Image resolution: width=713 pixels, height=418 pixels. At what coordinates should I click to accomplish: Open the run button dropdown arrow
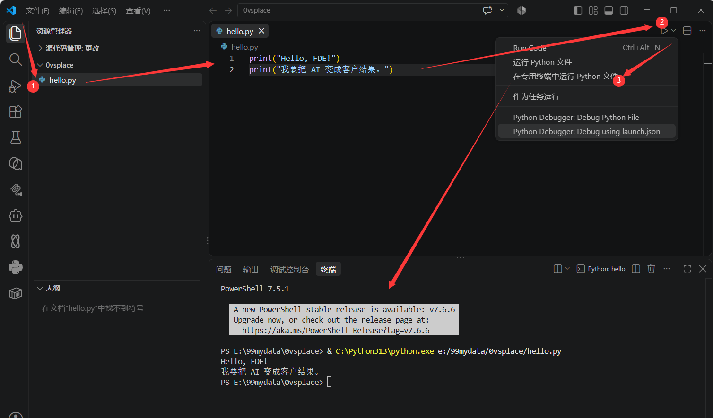tap(674, 31)
